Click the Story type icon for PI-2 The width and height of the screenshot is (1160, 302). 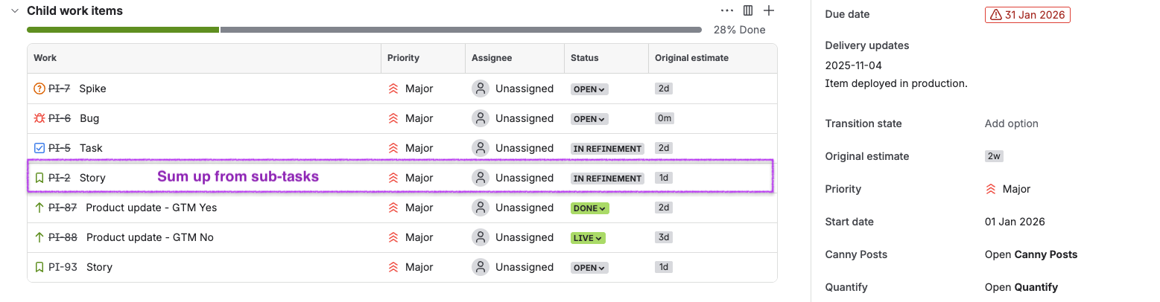pos(39,178)
